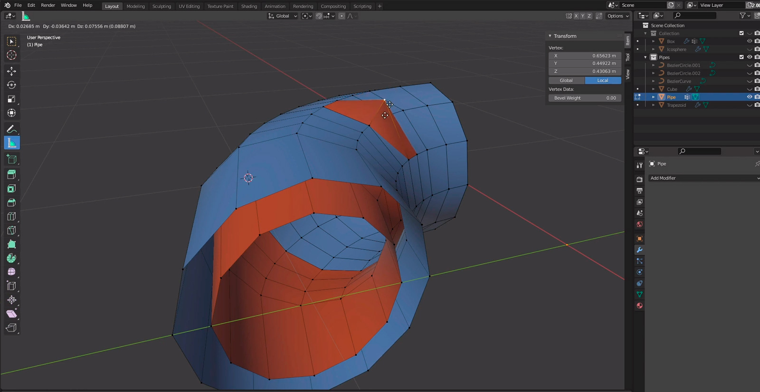Switch to the Sculpting workspace tab
Screen dimensions: 760x392
click(161, 6)
